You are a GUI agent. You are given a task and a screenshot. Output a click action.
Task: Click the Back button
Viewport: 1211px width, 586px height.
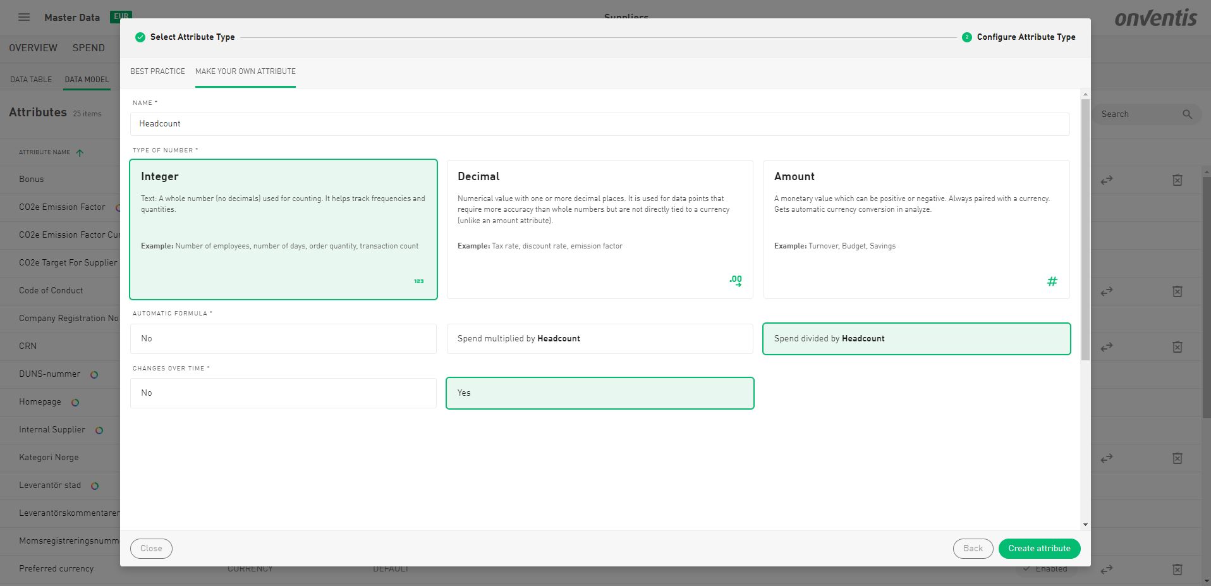[972, 549]
